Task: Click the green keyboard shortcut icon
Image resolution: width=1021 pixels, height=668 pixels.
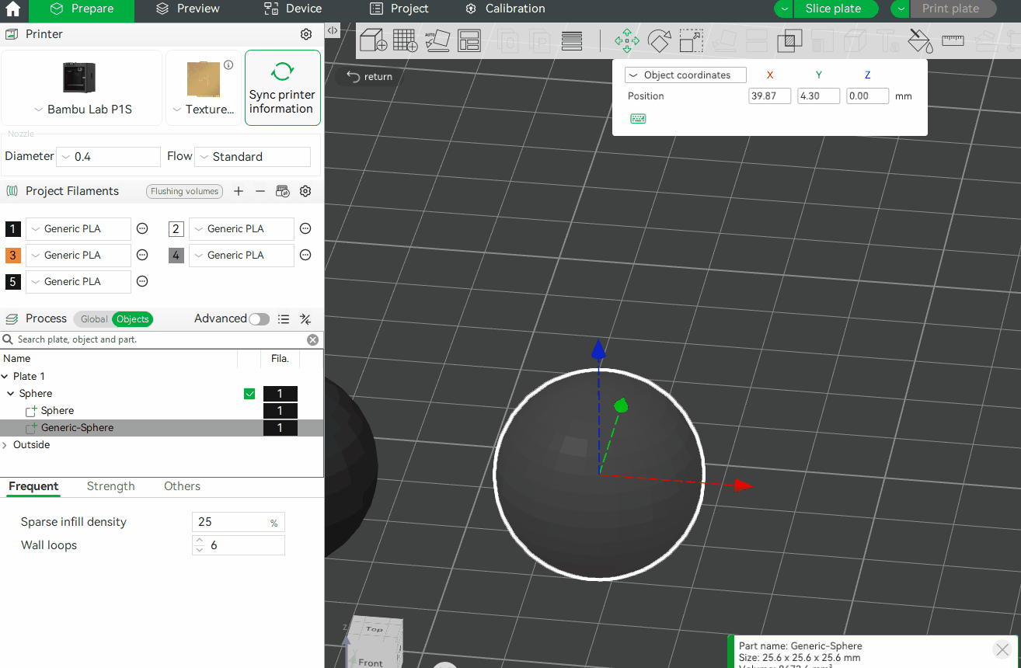Action: (638, 119)
